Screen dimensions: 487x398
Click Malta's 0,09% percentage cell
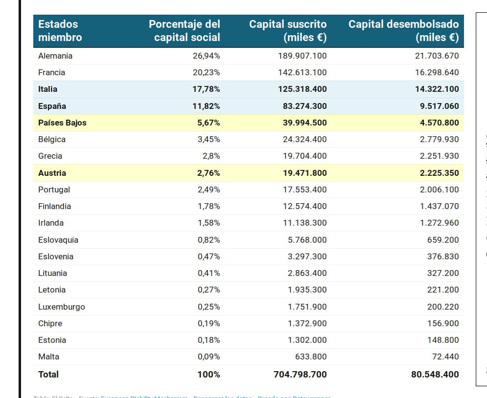click(x=209, y=357)
